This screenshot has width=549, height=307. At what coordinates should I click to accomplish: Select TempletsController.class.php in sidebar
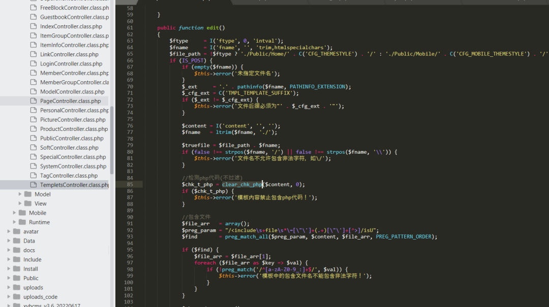coord(75,185)
